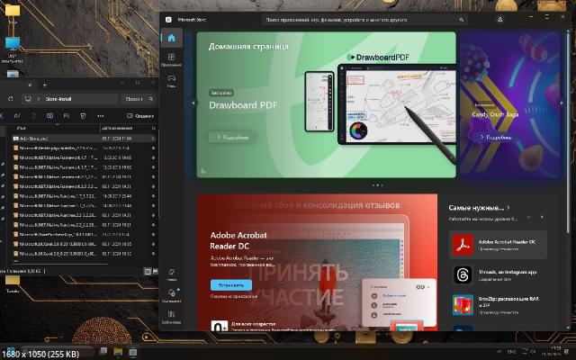Viewport: 576px width, 360px height.
Task: Select the Add-Store.cmd file in Explorer
Action: [x=32, y=139]
